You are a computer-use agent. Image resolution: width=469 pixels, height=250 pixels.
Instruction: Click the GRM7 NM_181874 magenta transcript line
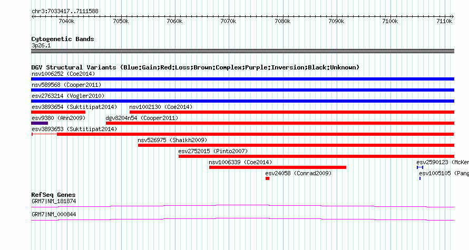tap(242, 206)
